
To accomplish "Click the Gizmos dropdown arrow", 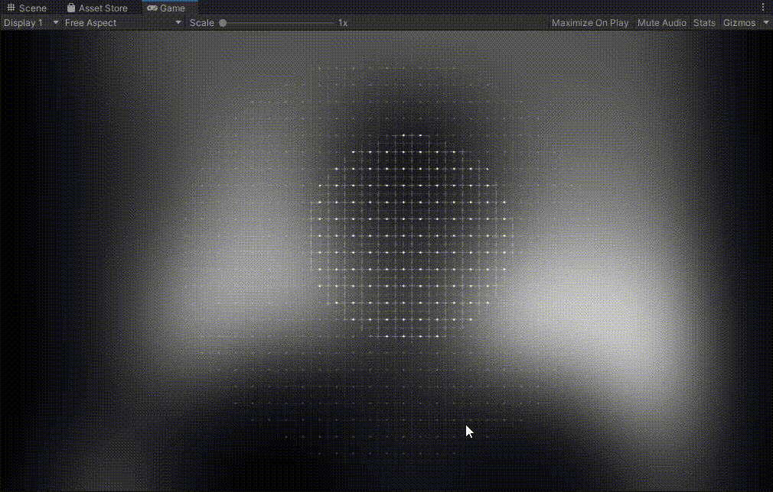I will point(765,22).
